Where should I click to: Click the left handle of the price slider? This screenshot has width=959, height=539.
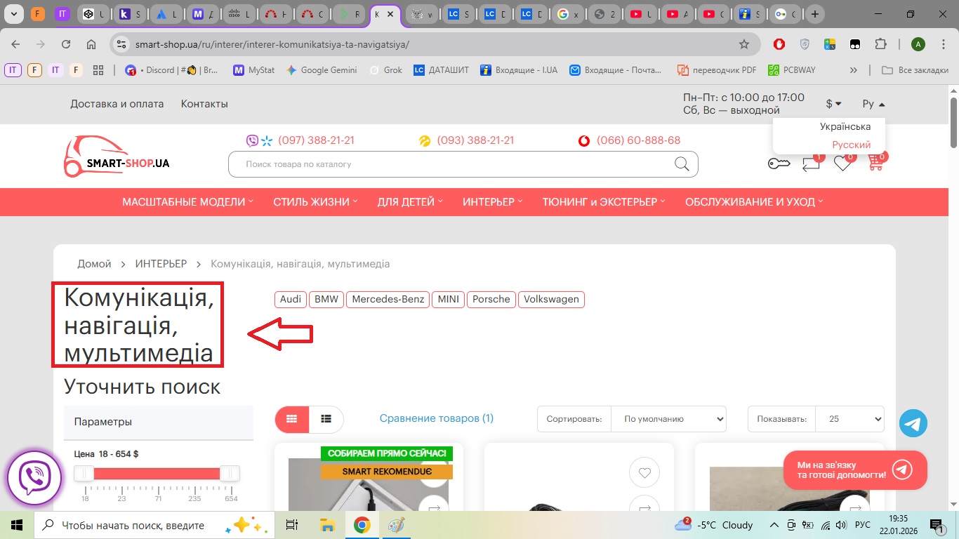[84, 473]
